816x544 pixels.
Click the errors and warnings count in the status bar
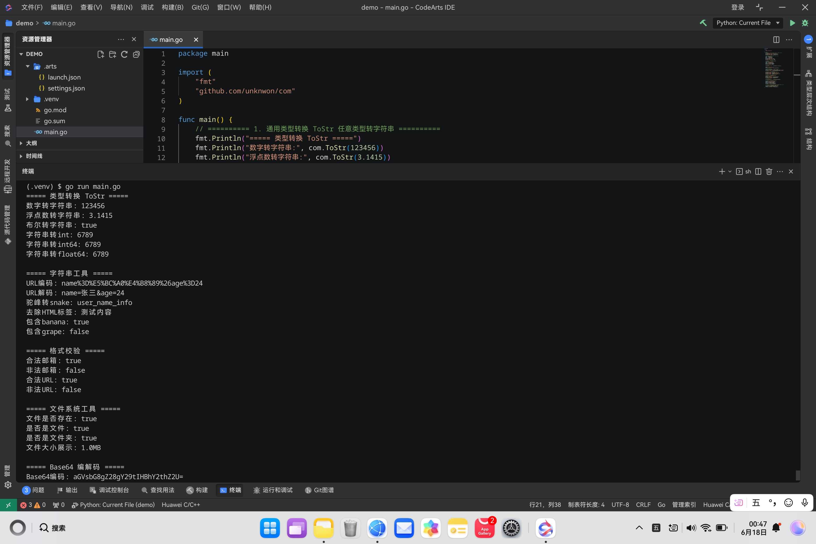coord(33,505)
